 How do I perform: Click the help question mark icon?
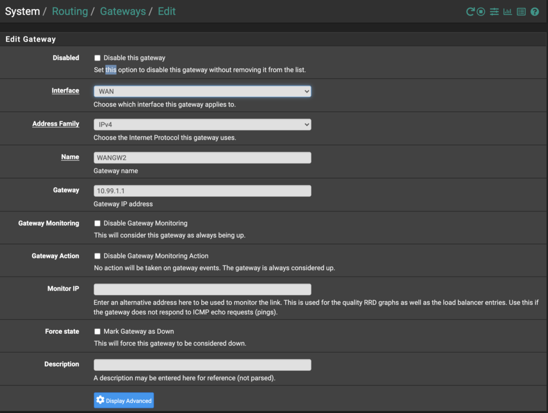point(534,12)
